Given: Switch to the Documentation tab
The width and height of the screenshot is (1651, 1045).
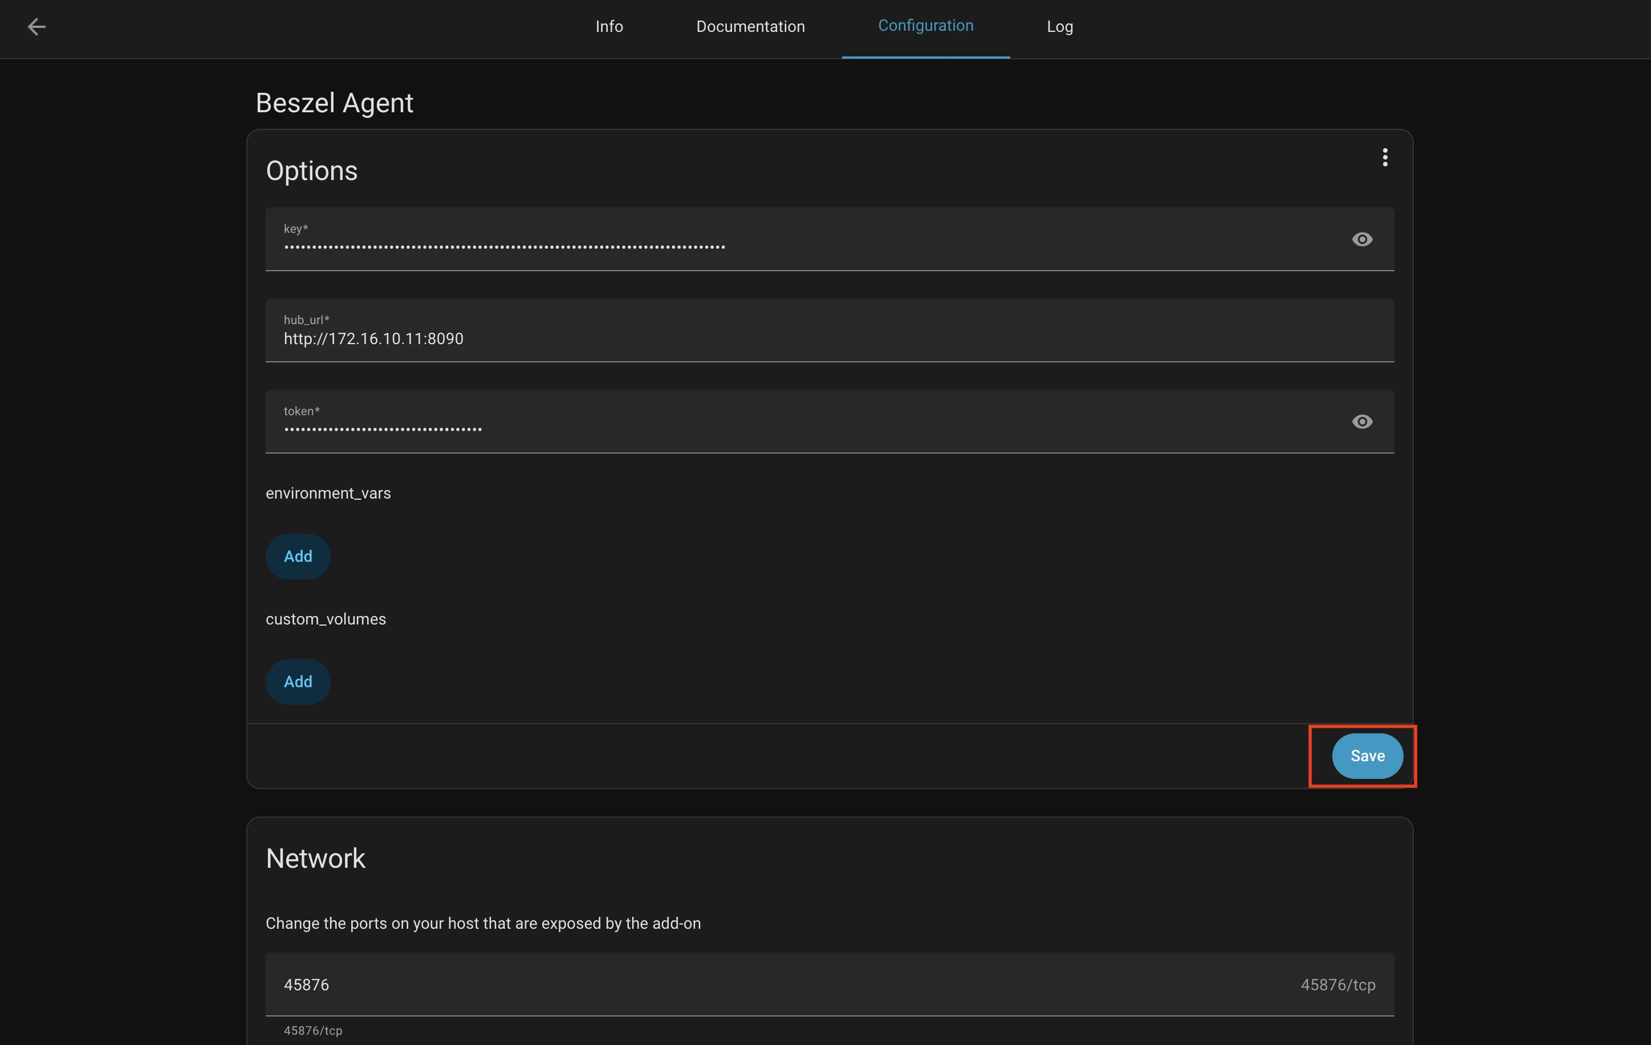Looking at the screenshot, I should [750, 27].
